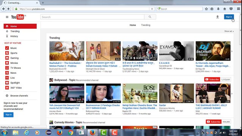Go back with Firefox back arrow
Image resolution: width=242 pixels, height=136 pixels.
(3, 9)
